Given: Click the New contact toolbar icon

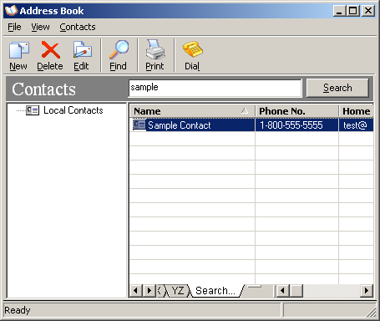Looking at the screenshot, I should (18, 50).
